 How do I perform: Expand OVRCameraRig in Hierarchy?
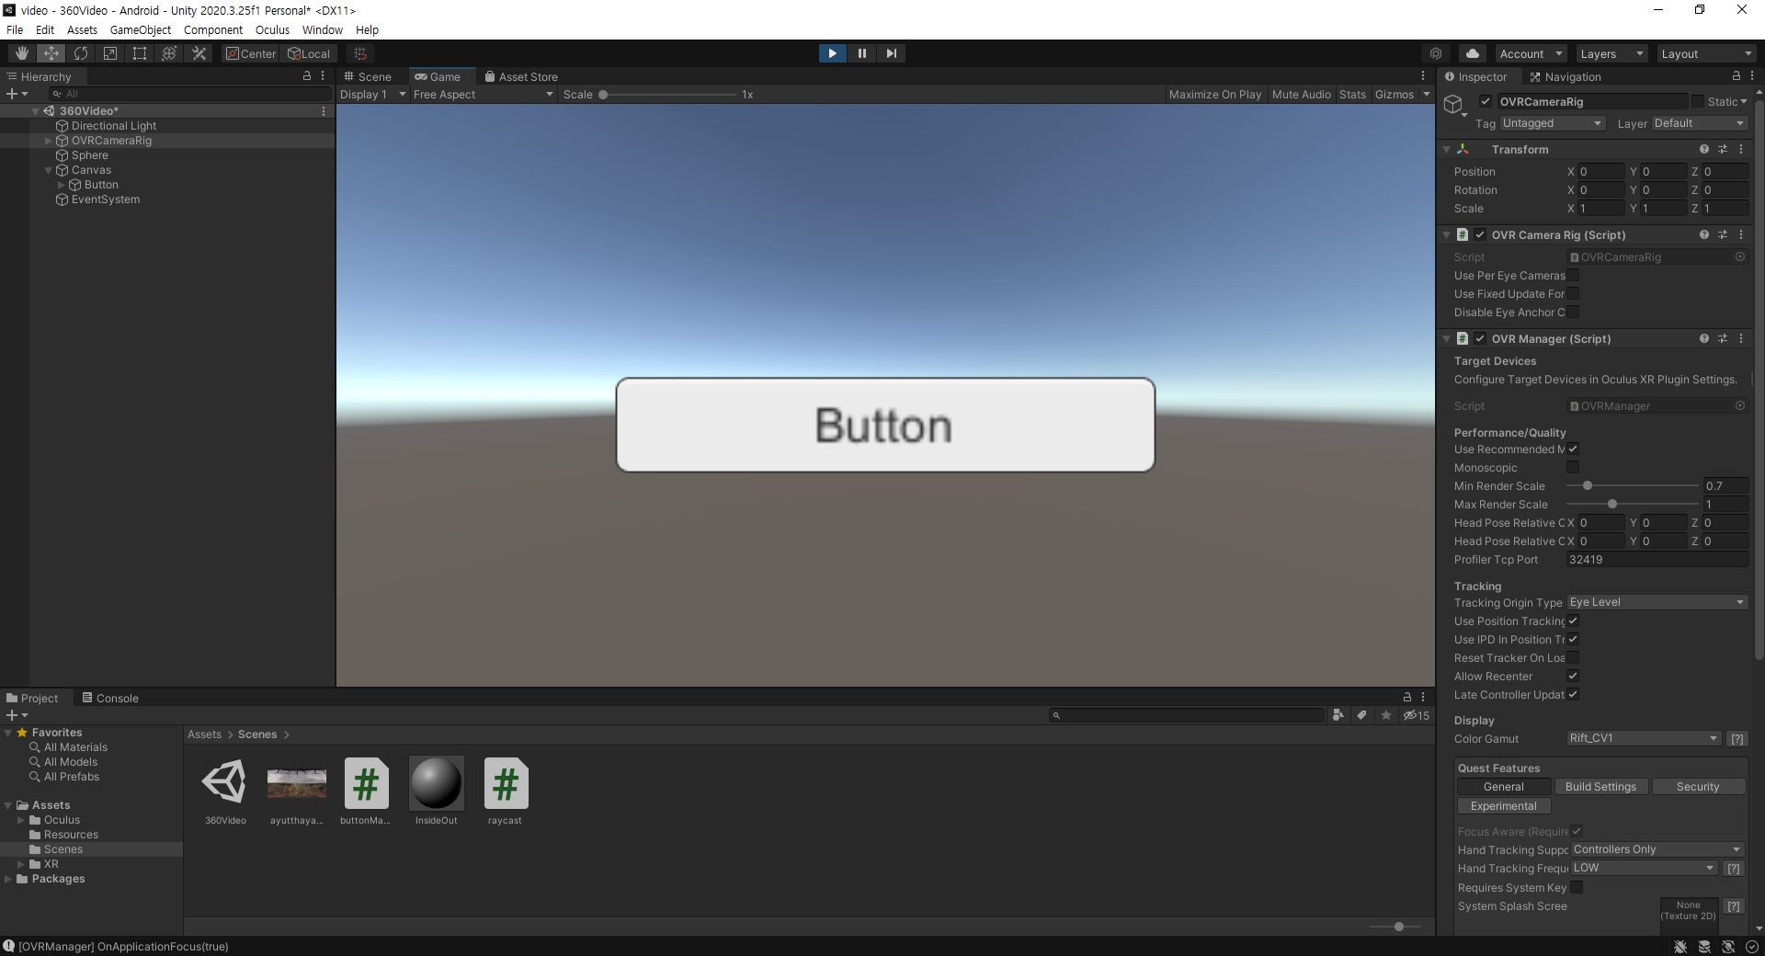coord(49,141)
